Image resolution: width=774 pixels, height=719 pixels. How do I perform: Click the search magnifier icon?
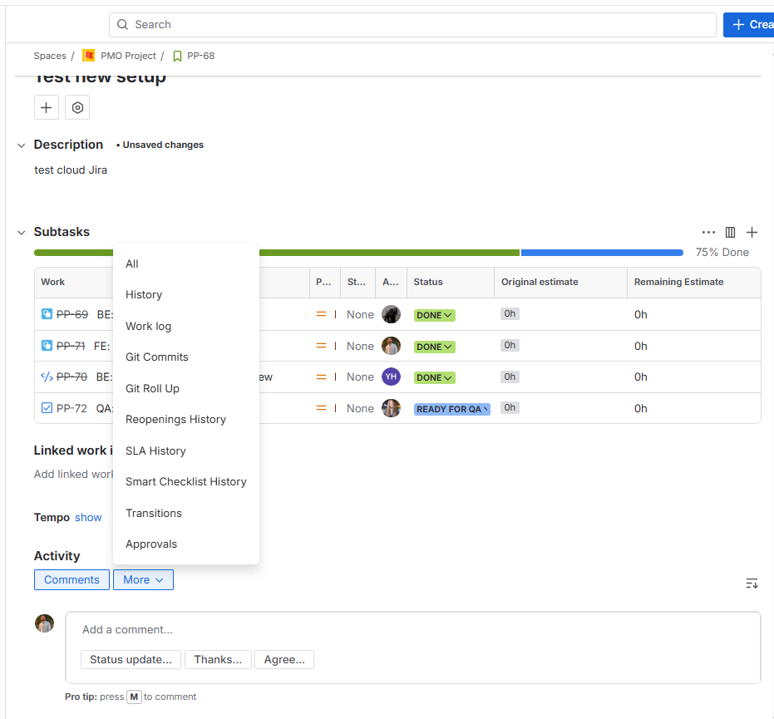click(122, 25)
